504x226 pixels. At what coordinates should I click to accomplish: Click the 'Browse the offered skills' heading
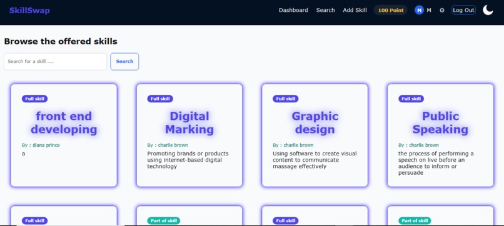(61, 41)
